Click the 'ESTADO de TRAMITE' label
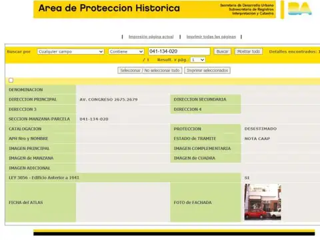 195,139
